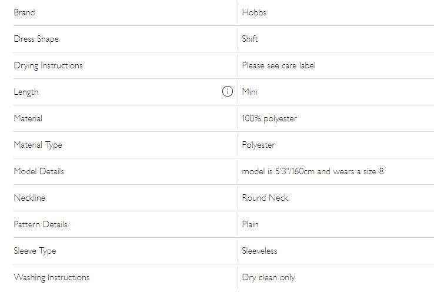Click the Material Type label
This screenshot has width=434, height=292.
[38, 145]
